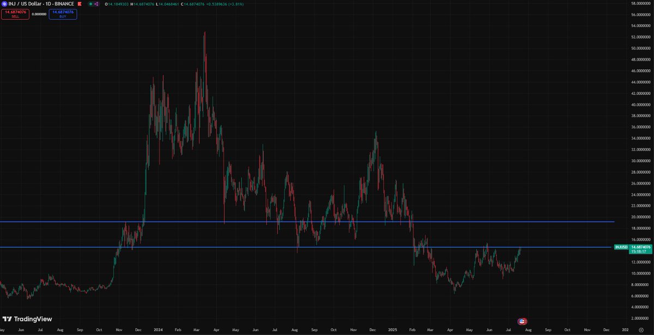
Task: Click the open value O14.1849303
Action: coord(117,4)
